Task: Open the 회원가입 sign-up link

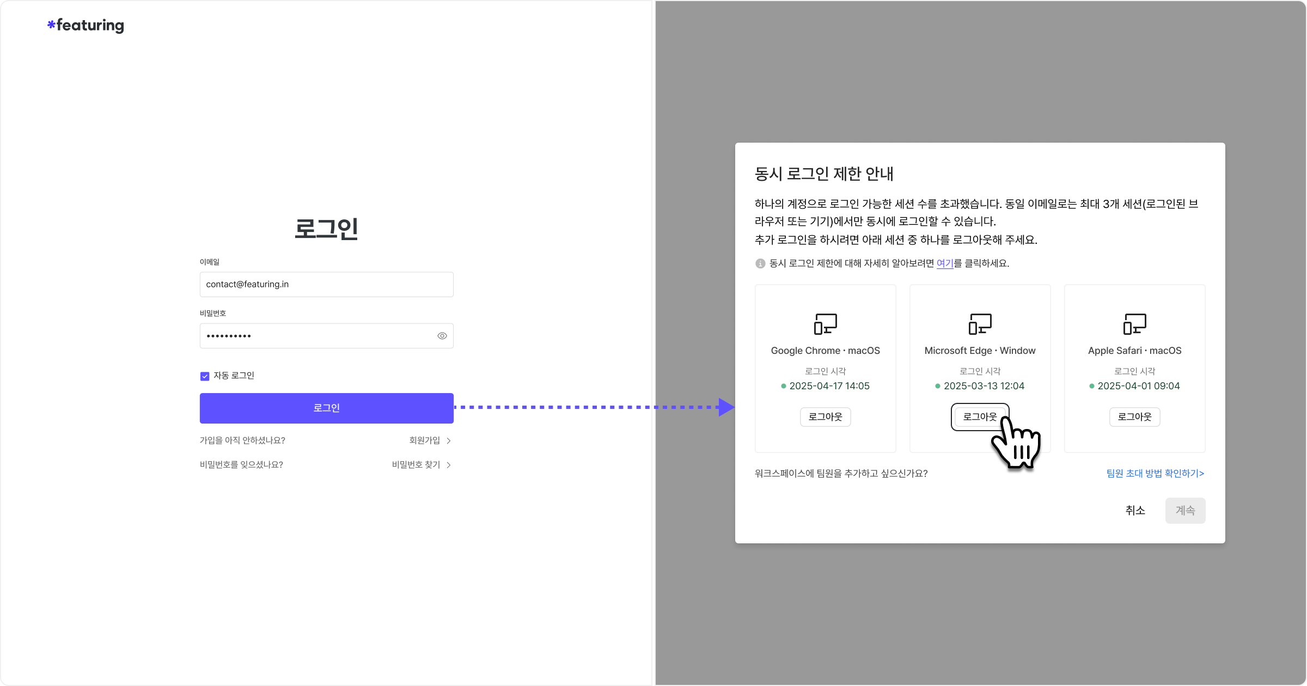Action: (424, 440)
